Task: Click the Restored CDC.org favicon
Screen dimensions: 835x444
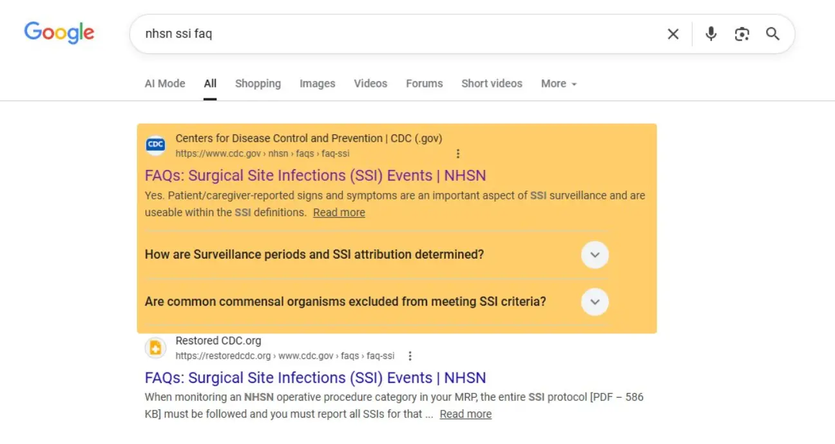Action: coord(155,348)
